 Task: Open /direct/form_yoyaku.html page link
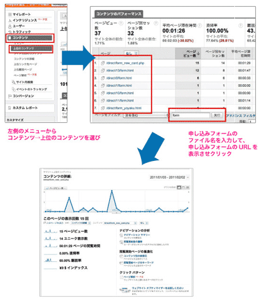pyautogui.click(x=124, y=108)
